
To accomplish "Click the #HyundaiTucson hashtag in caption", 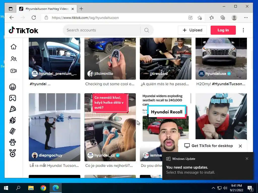I will [228, 84].
